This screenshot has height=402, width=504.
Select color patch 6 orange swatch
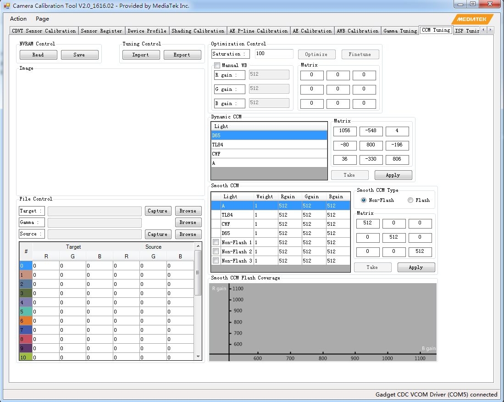coord(26,321)
